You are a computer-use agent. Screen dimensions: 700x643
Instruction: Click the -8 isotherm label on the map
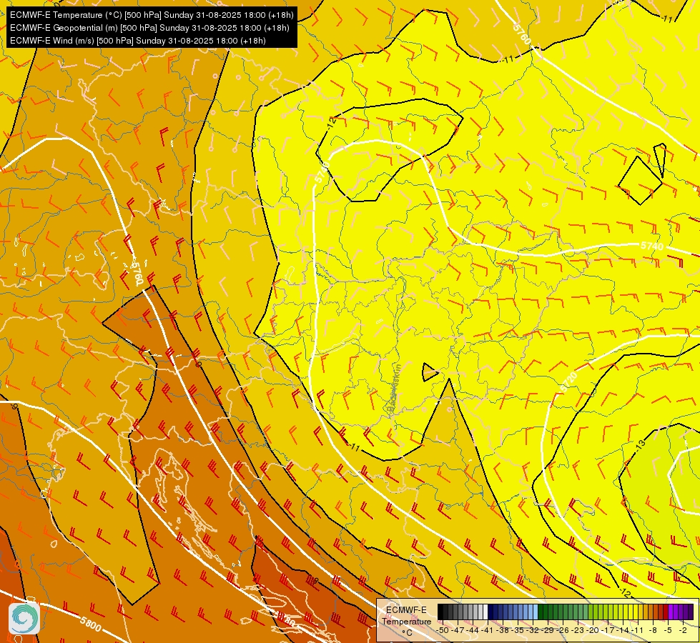pos(315,581)
